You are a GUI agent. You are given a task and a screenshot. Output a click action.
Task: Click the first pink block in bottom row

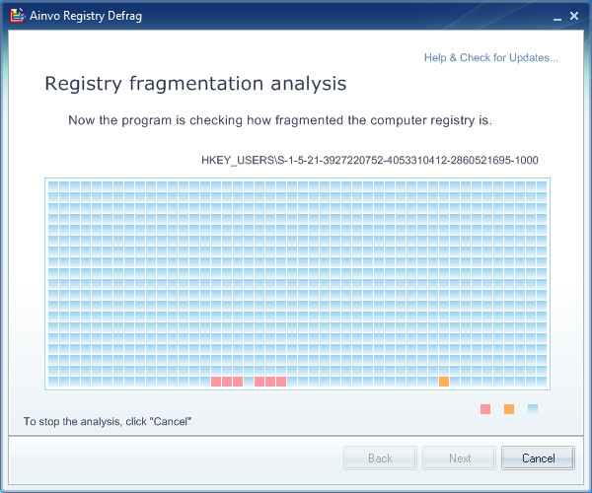(216, 382)
